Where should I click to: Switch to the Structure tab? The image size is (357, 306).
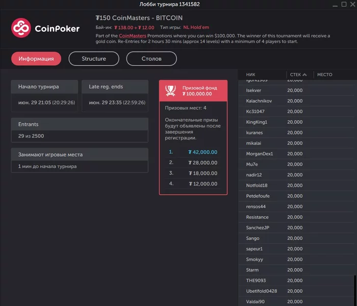point(94,59)
